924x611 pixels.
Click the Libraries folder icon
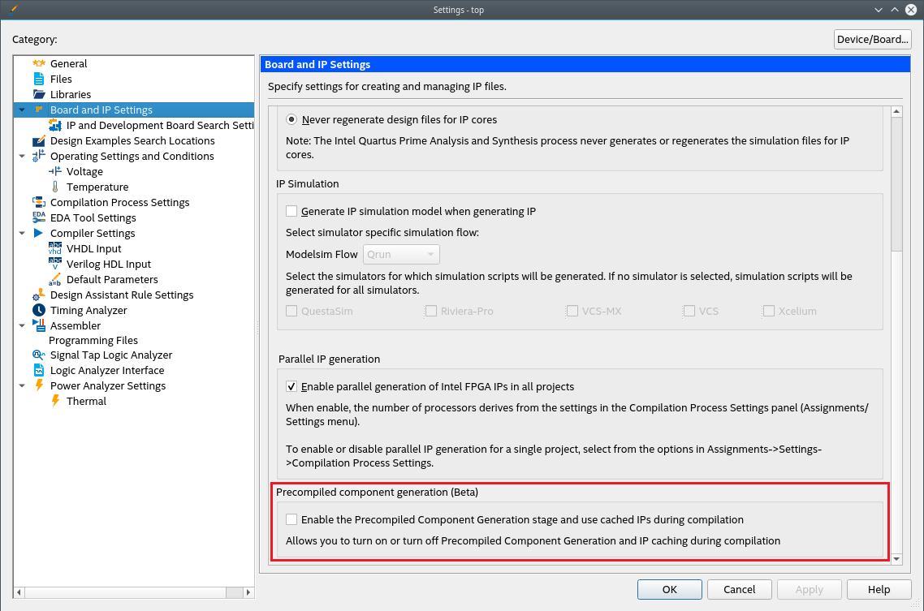point(39,94)
